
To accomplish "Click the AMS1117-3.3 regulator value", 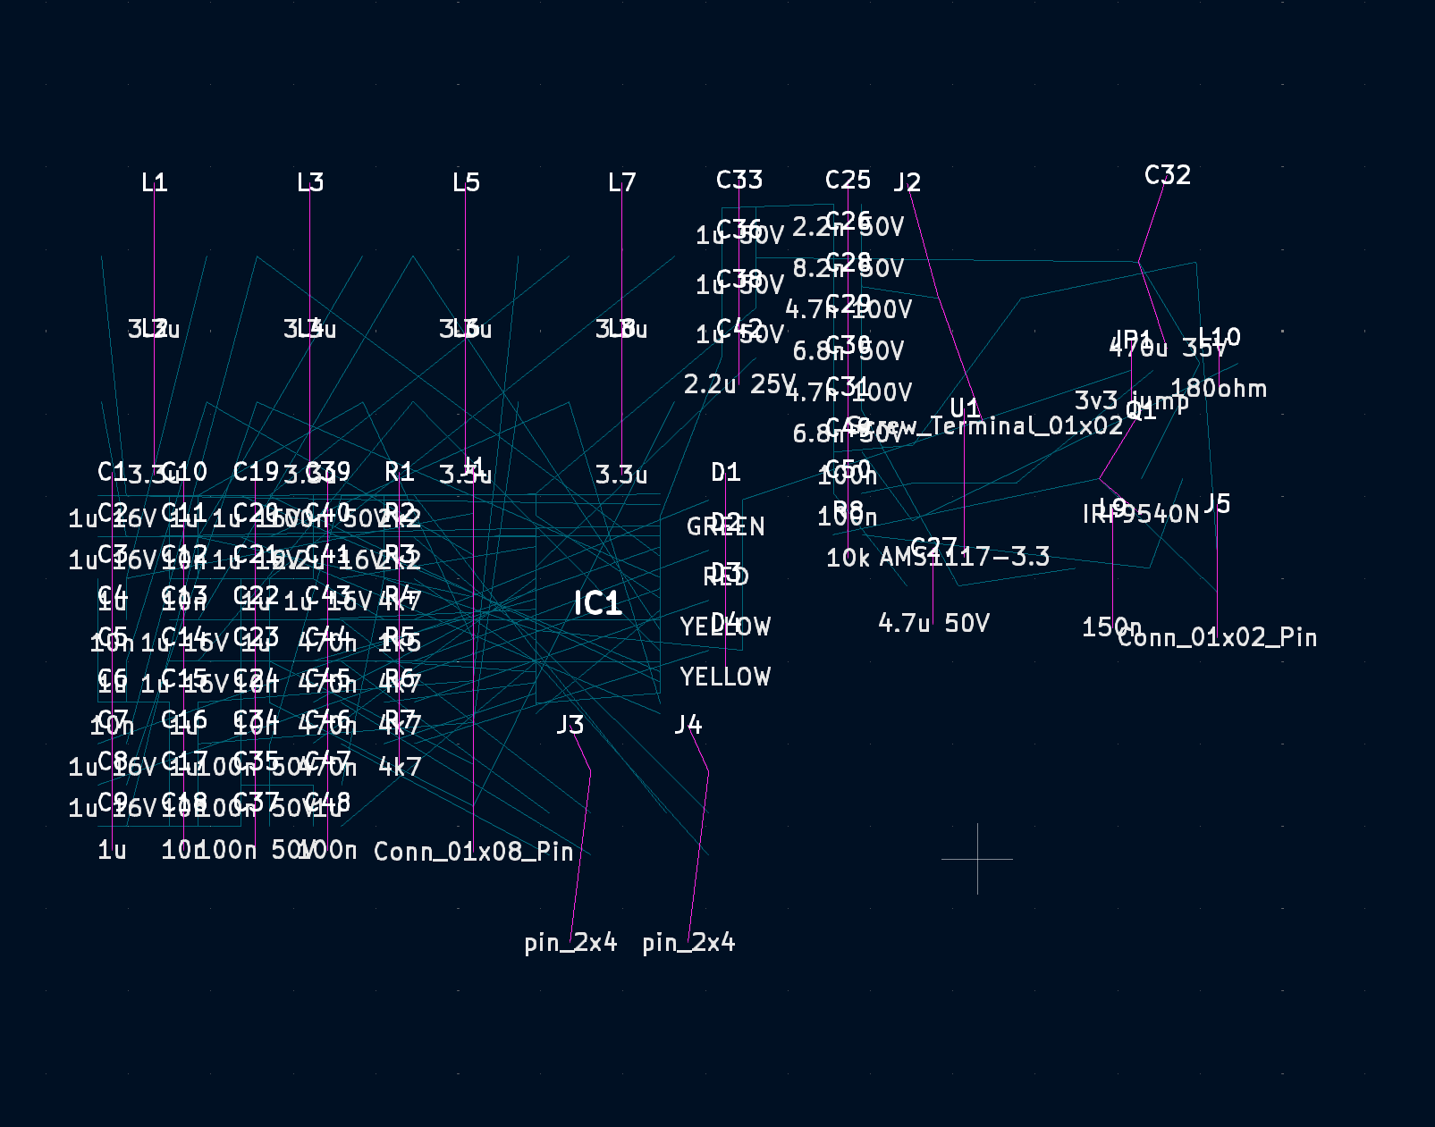I will point(965,557).
